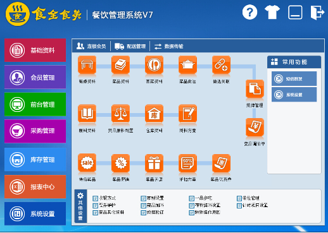Screen dimensions: 328x233
Task: Open the 基础资料 sidebar section
Action: click(x=35, y=50)
